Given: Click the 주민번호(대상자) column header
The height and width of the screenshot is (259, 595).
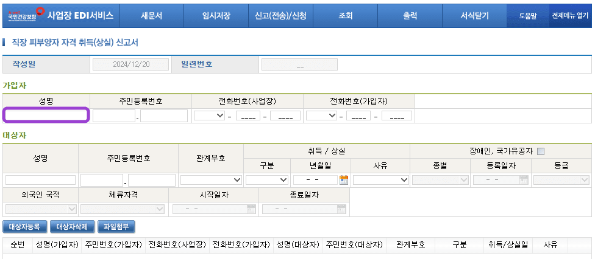Looking at the screenshot, I should tap(354, 245).
